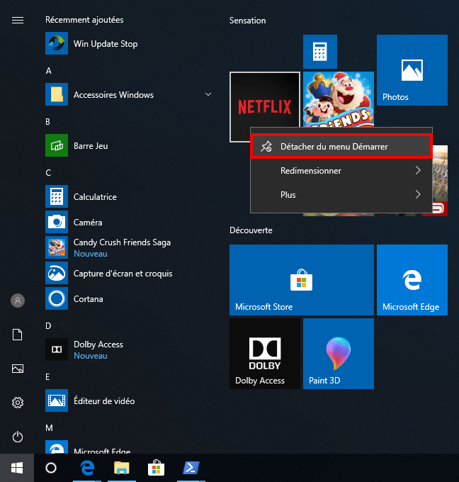Viewport: 459px width, 482px height.
Task: Launch the Paint 3D tile
Action: click(339, 354)
